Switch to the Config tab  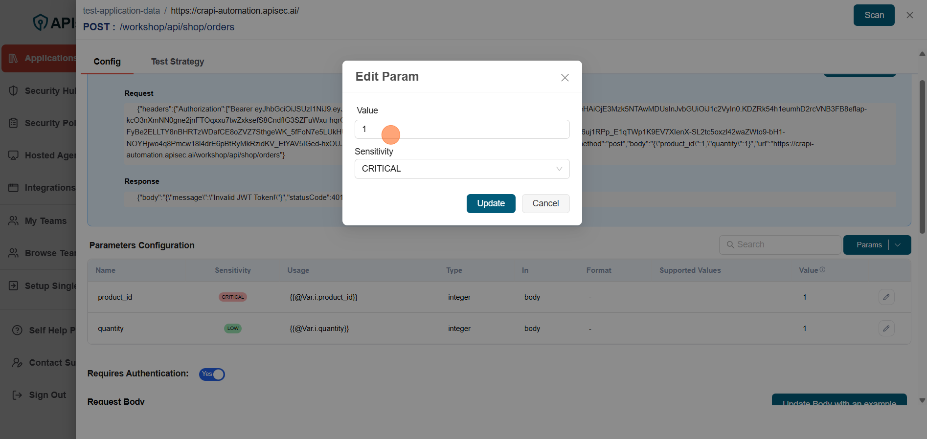(107, 62)
